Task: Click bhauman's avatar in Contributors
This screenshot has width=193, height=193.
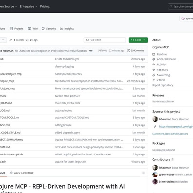Action: pos(155,168)
